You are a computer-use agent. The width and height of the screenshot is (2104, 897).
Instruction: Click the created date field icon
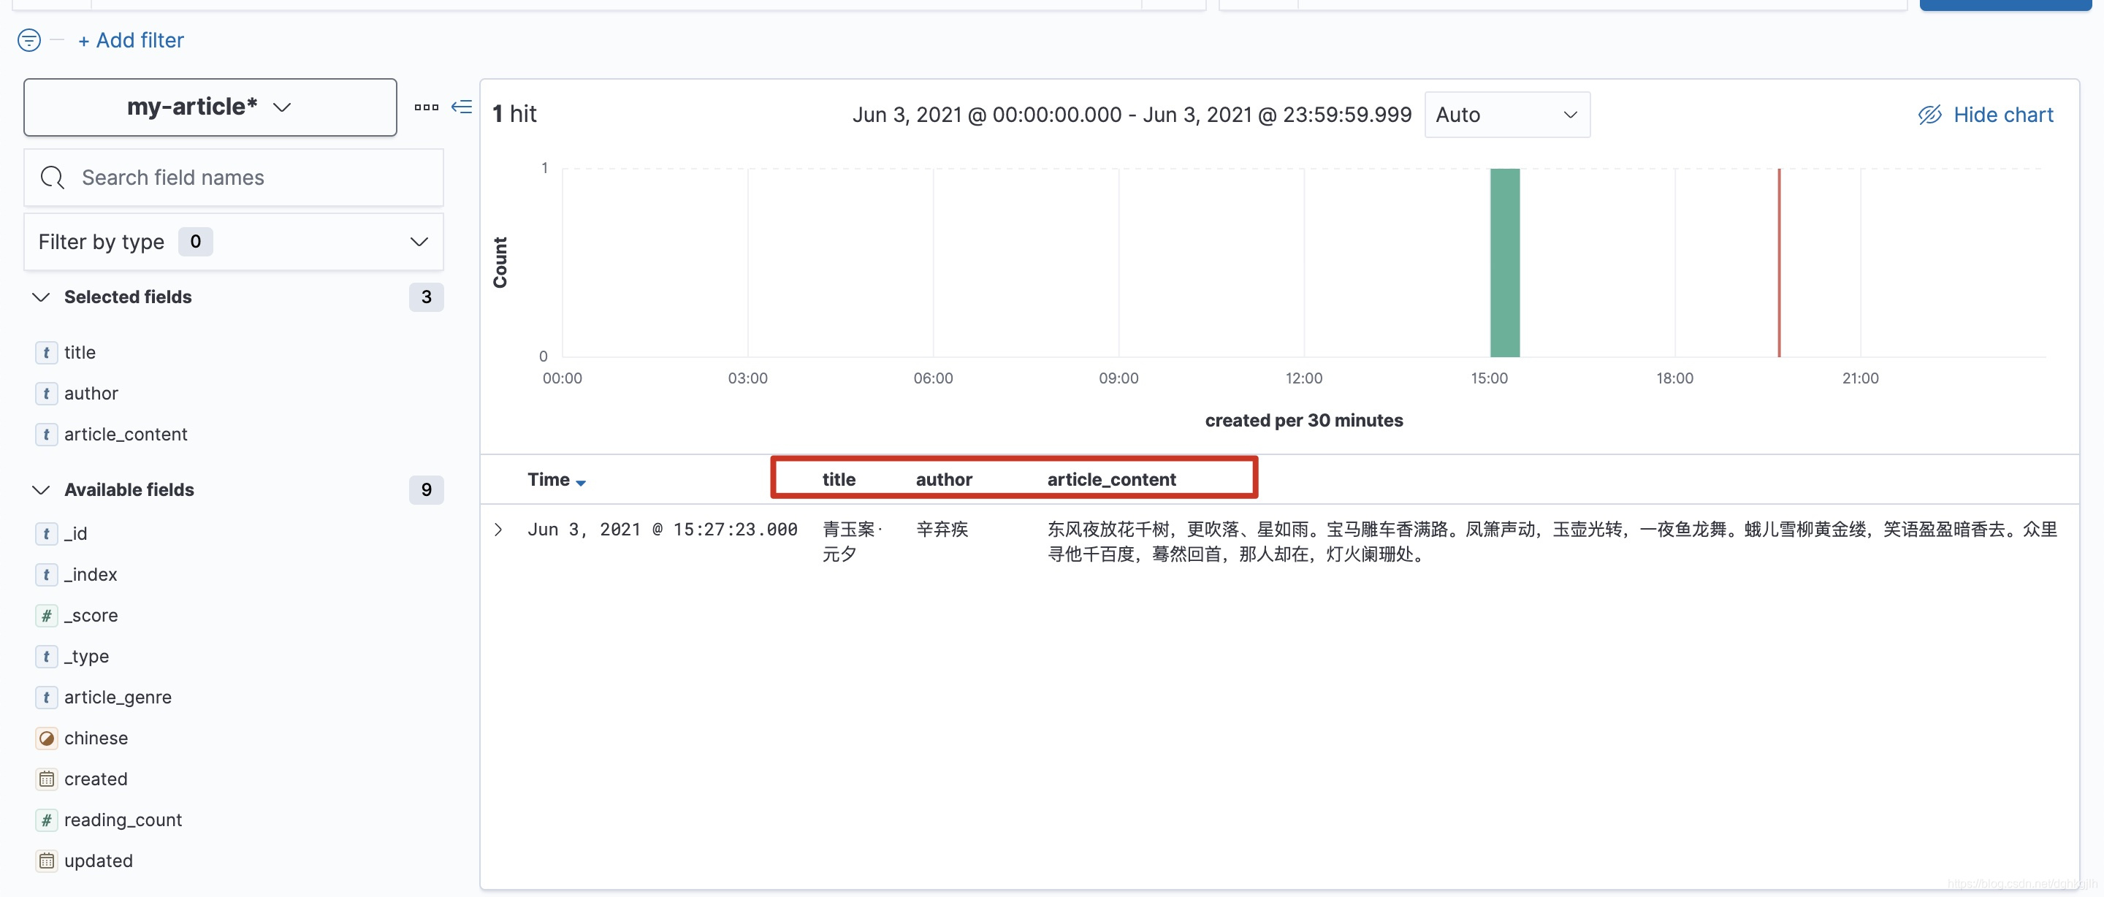[x=47, y=779]
